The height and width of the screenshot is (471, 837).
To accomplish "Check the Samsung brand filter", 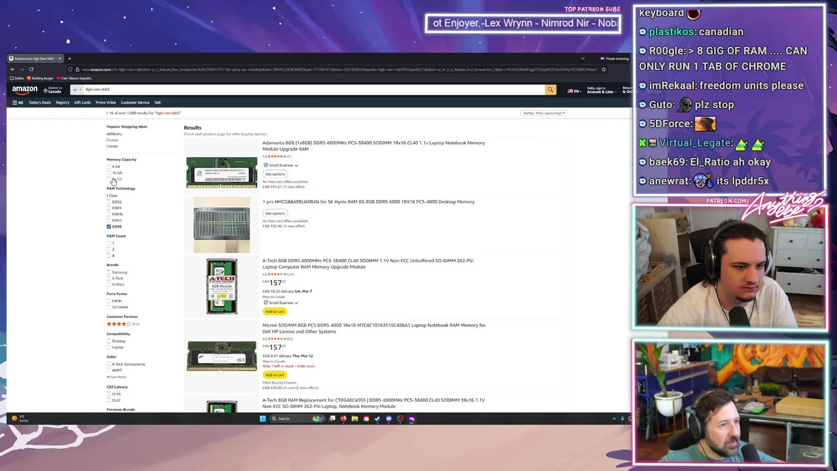I will coord(109,272).
